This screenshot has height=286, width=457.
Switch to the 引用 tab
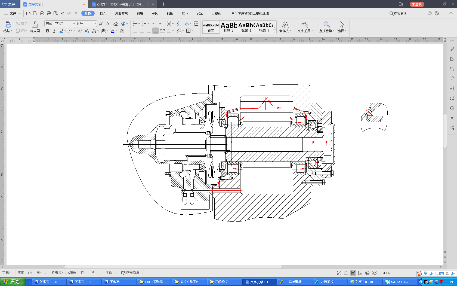(140, 13)
